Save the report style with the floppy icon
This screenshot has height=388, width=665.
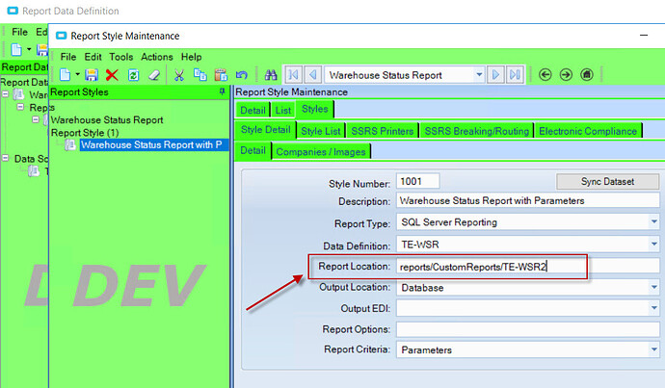[x=92, y=75]
